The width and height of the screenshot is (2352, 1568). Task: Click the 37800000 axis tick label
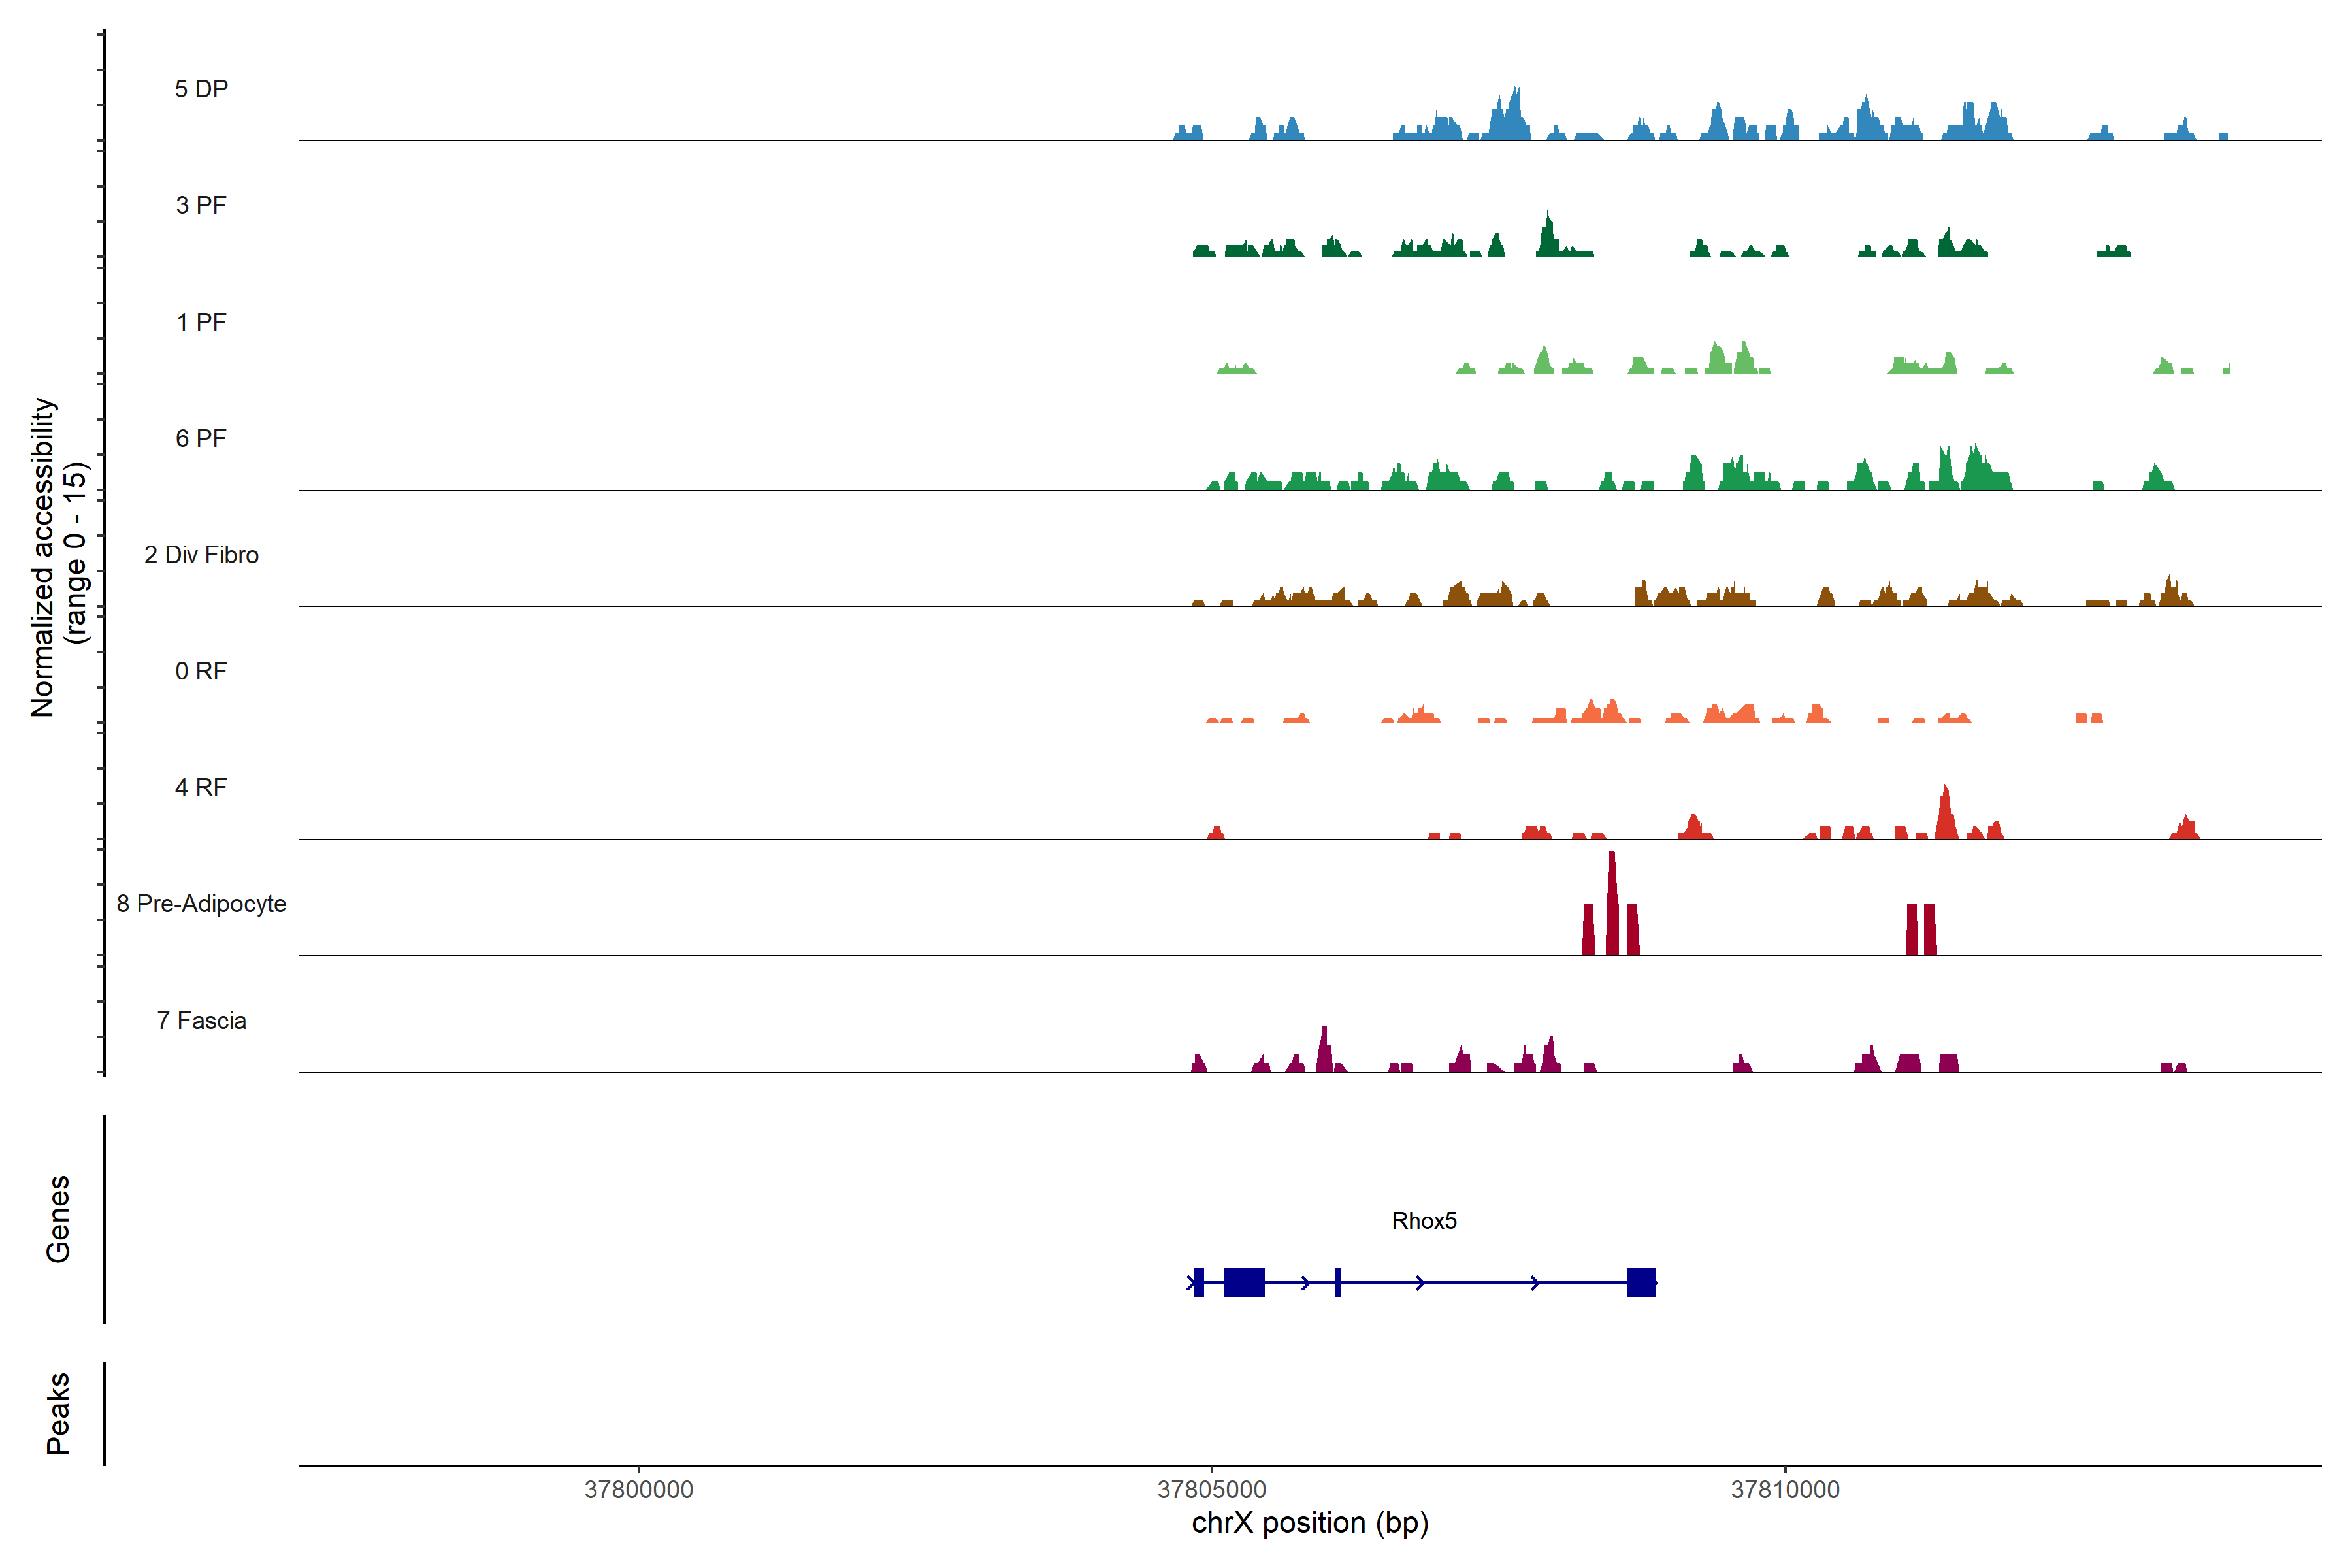(x=638, y=1489)
